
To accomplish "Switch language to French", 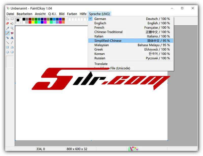I will coord(131,28).
